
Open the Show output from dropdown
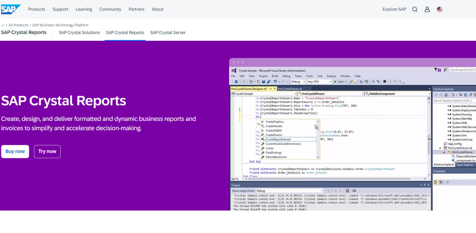point(290,191)
